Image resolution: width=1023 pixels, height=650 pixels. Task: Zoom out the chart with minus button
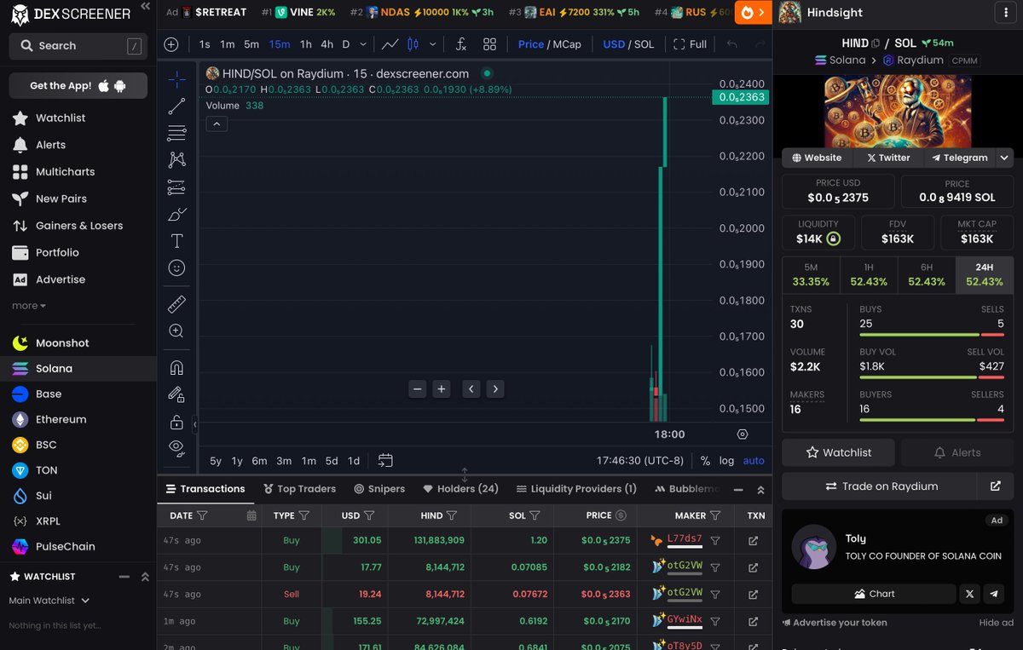point(417,388)
